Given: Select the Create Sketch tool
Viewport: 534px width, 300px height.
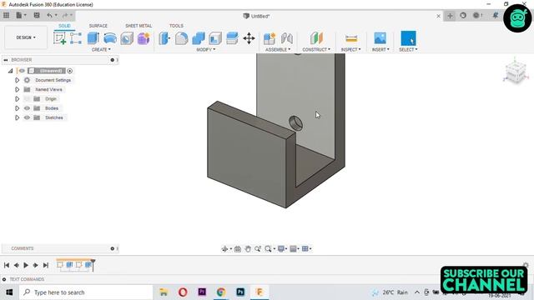Looking at the screenshot, I should coord(59,38).
